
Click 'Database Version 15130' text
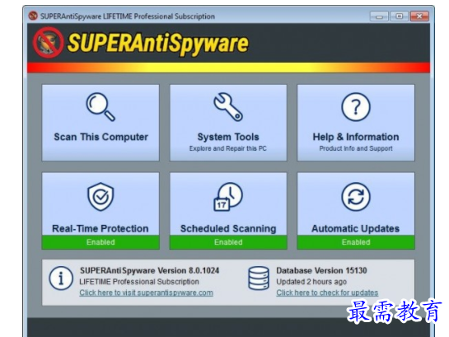321,270
